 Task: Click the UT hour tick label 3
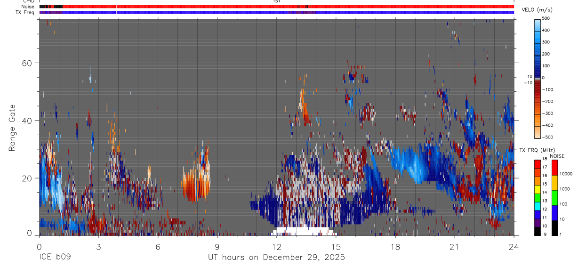pos(98,247)
